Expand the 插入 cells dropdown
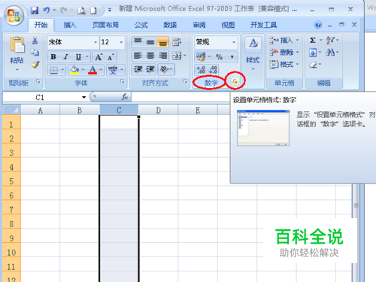This screenshot has width=376, height=282. [x=298, y=40]
